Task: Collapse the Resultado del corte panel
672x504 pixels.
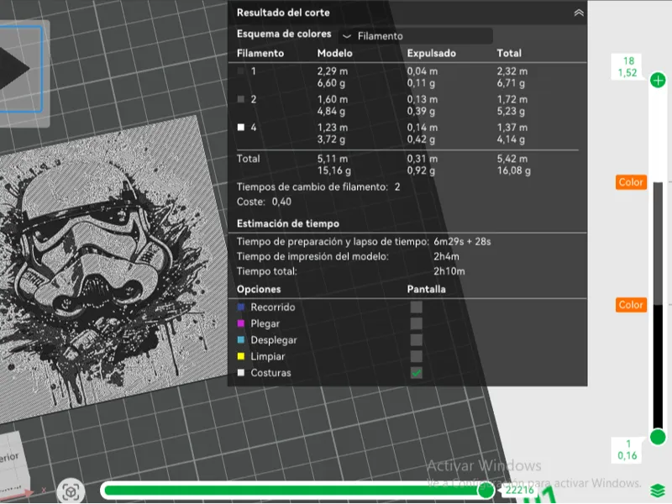Action: click(579, 13)
